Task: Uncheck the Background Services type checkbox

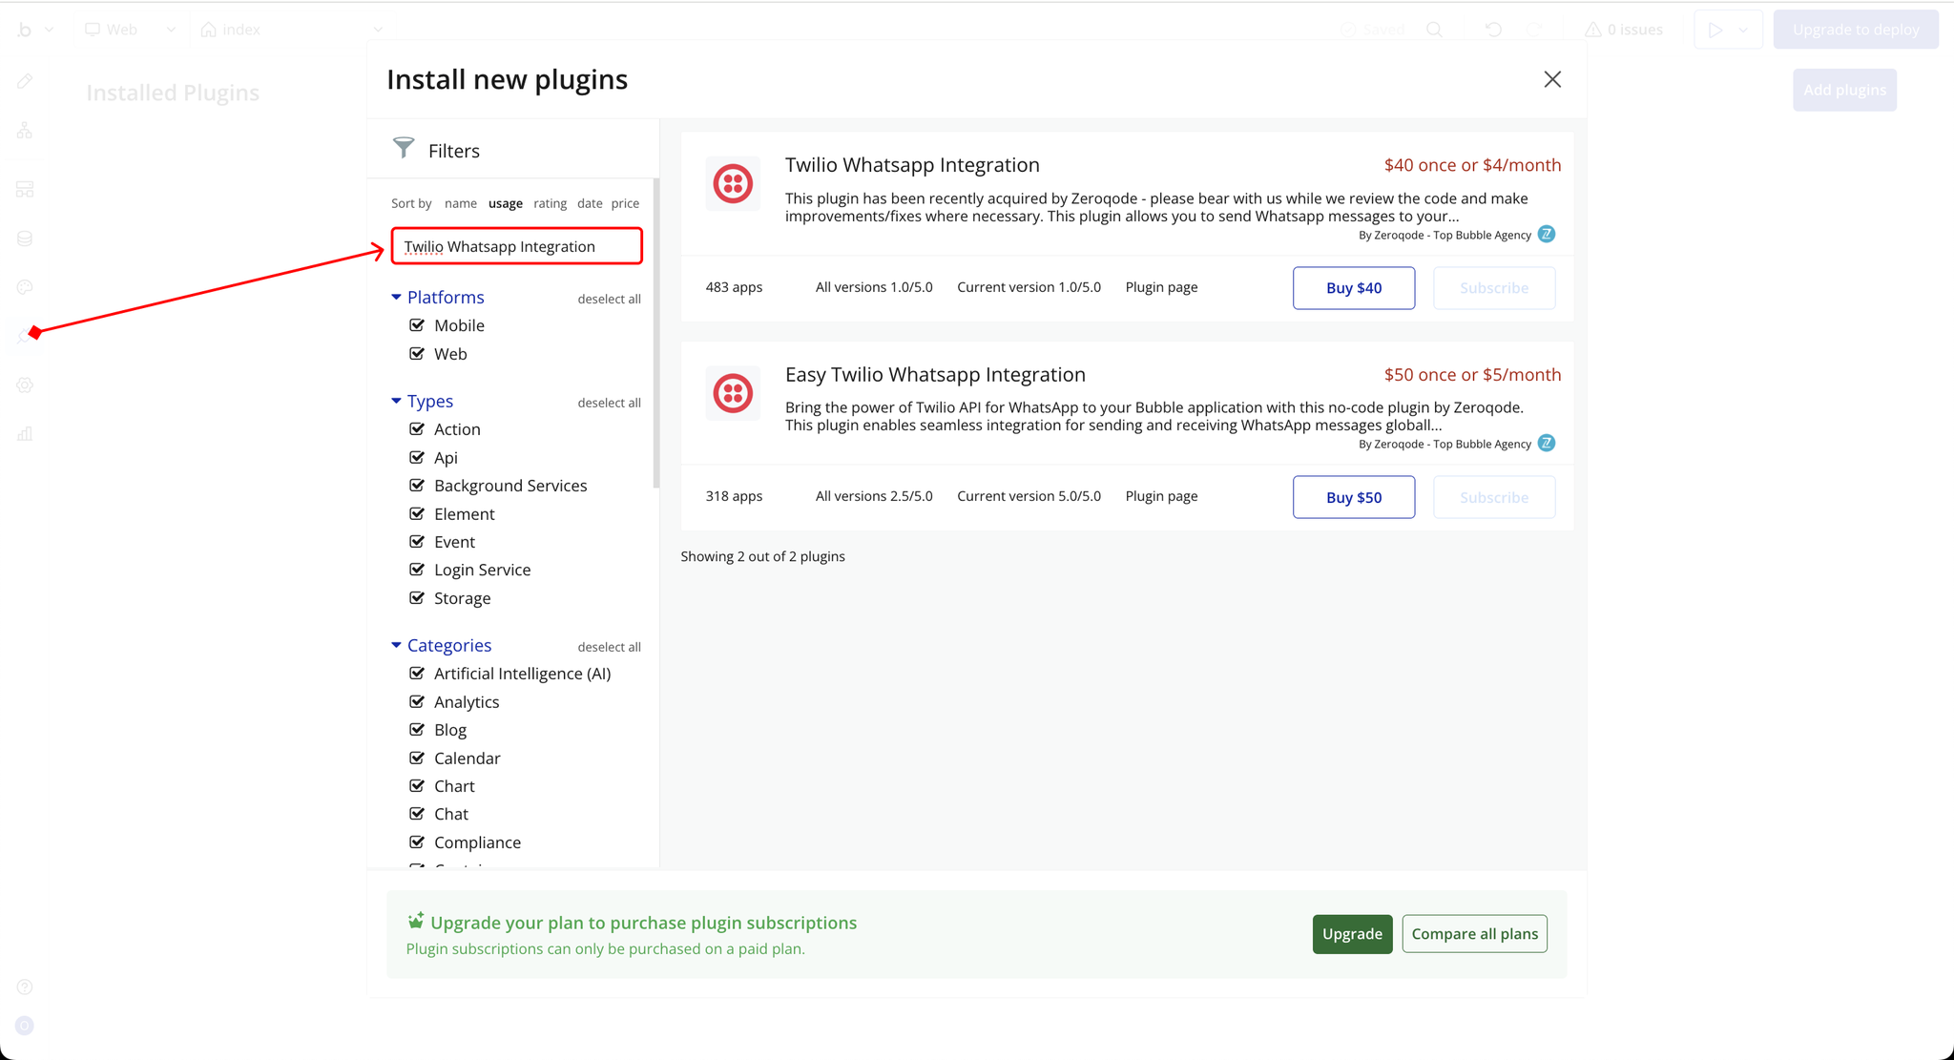Action: pos(417,486)
